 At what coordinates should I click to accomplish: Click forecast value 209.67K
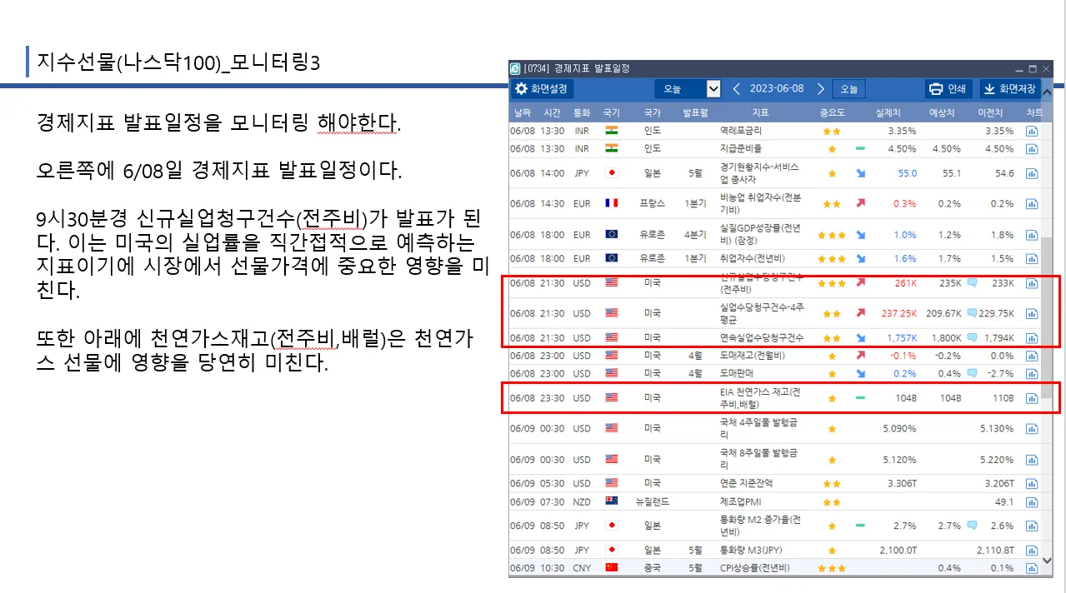coord(943,313)
